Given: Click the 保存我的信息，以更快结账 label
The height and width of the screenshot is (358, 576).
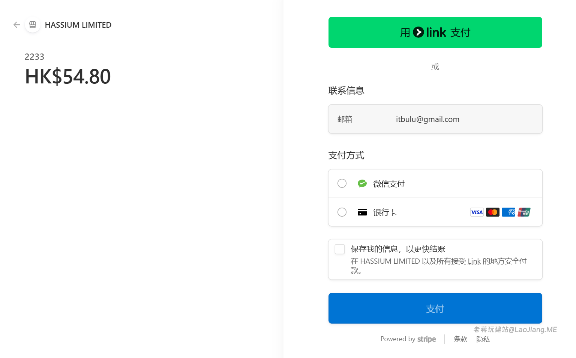Looking at the screenshot, I should pyautogui.click(x=398, y=249).
